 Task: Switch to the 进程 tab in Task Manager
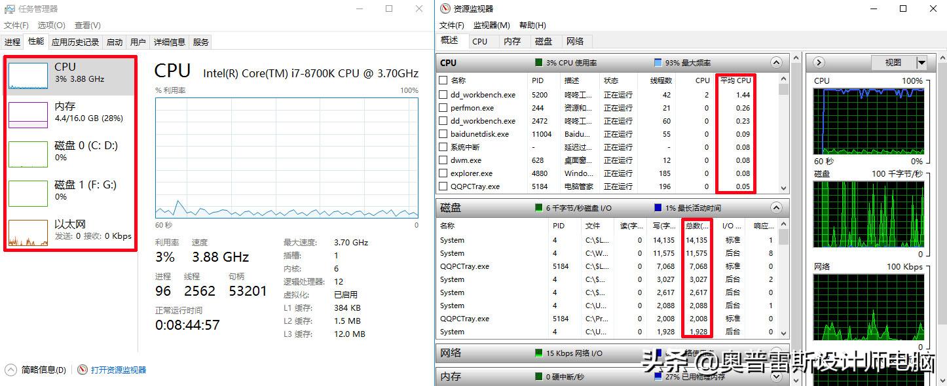point(12,41)
